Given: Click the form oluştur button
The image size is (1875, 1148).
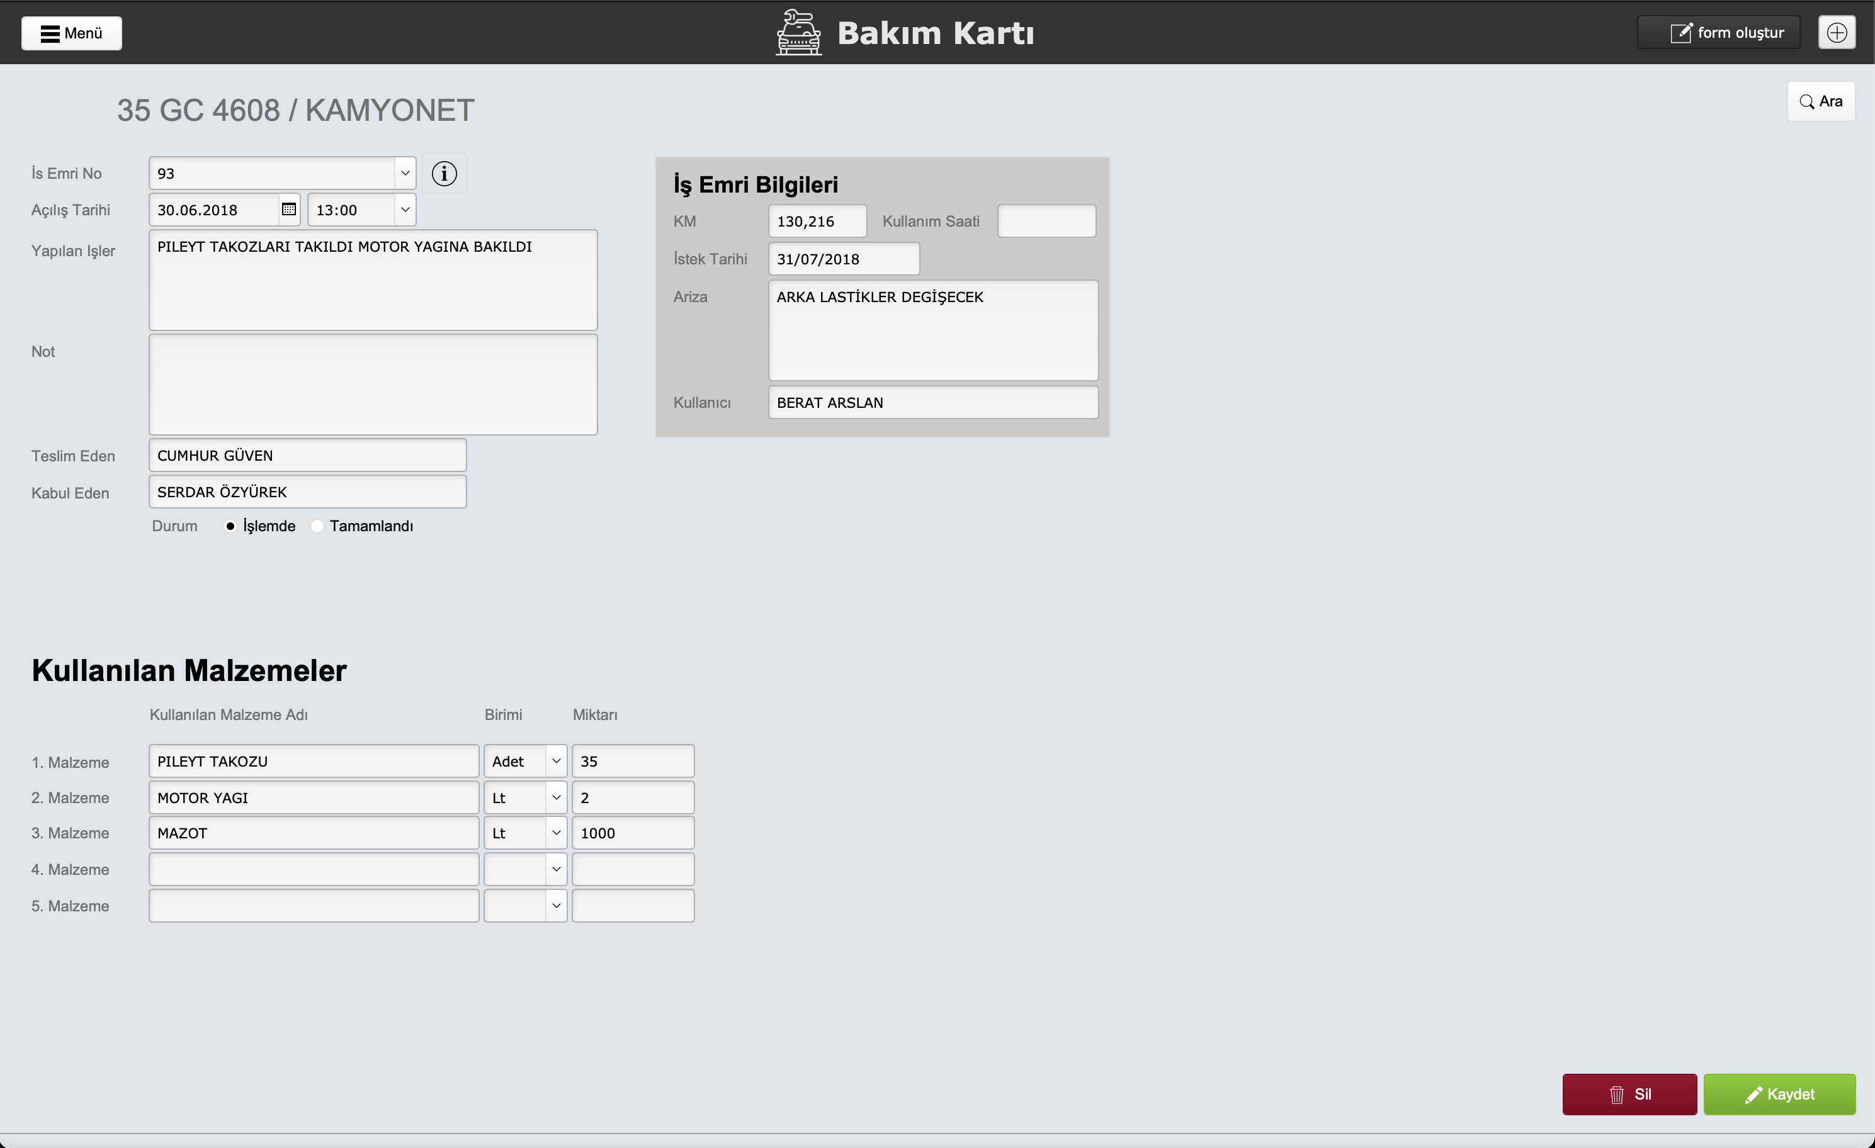Looking at the screenshot, I should (x=1719, y=33).
